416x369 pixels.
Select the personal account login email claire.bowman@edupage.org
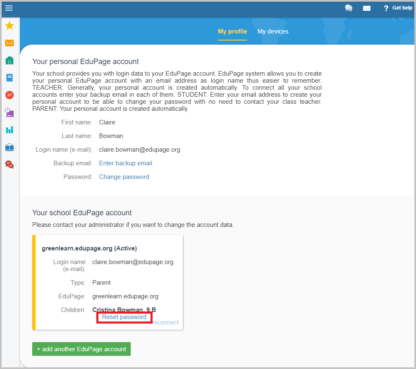click(x=139, y=150)
